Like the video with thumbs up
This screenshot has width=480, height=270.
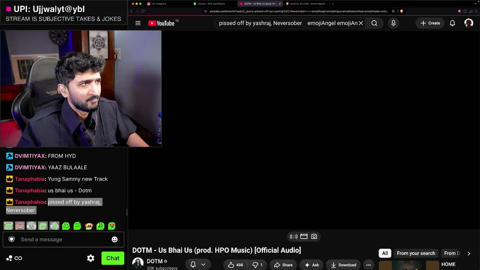235,265
